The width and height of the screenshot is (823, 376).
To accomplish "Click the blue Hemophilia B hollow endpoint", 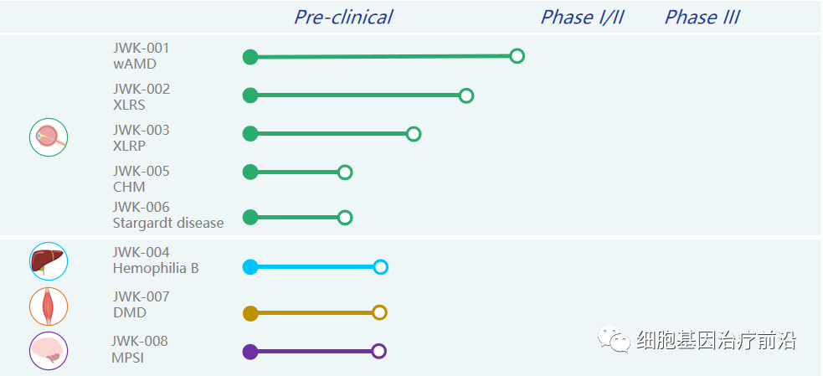I will 380,267.
